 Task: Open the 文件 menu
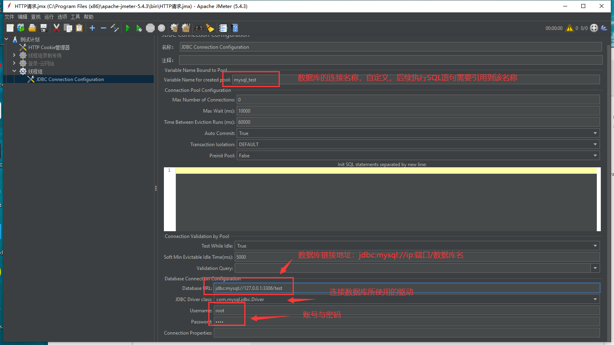point(9,17)
